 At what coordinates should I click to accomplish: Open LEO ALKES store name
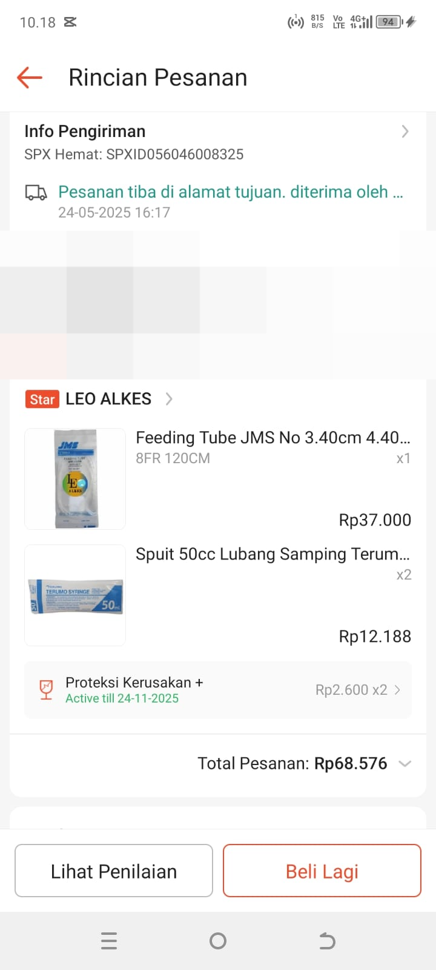pyautogui.click(x=108, y=399)
